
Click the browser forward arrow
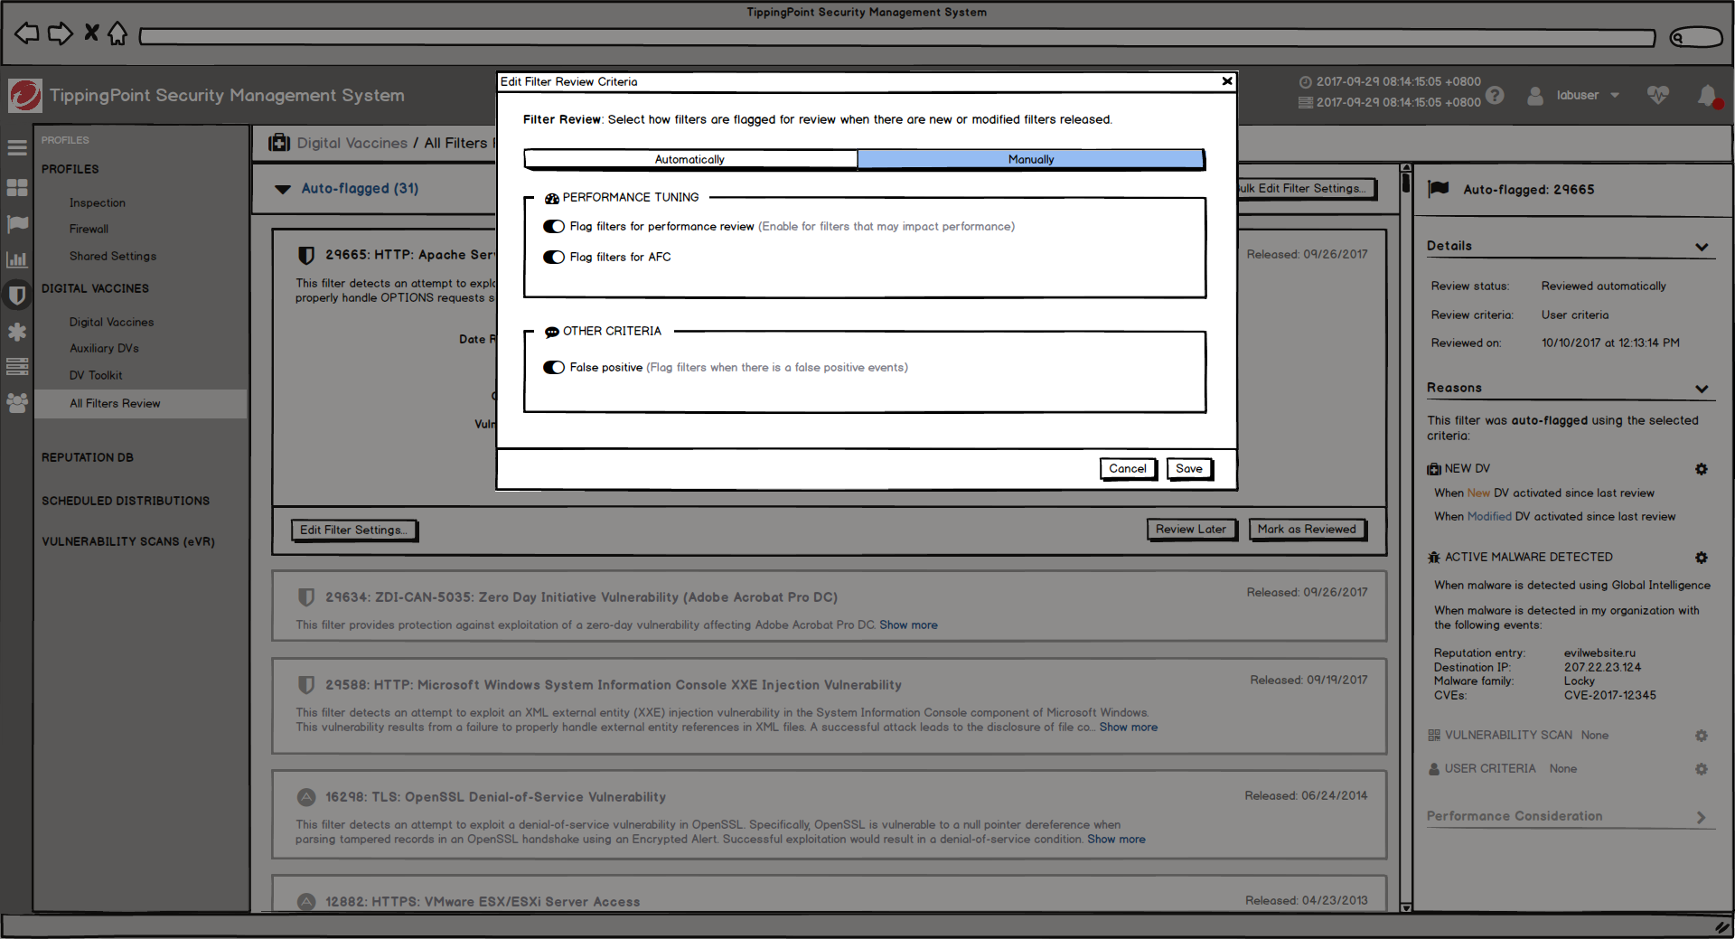pyautogui.click(x=61, y=34)
